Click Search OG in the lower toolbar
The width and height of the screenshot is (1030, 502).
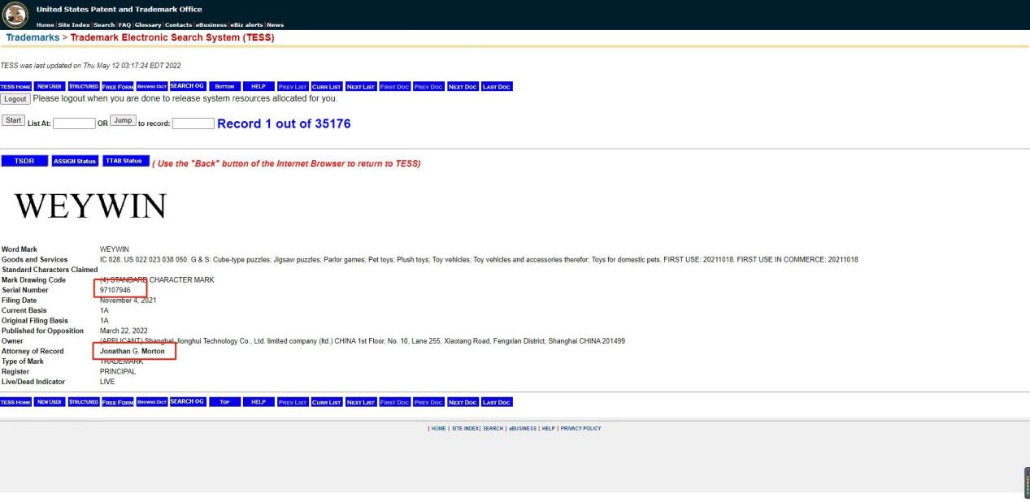tap(187, 401)
